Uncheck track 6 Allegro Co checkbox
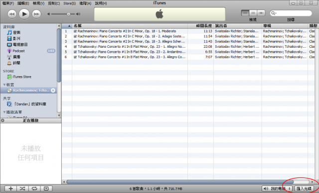Viewport: 319px width, 193px height. pyautogui.click(x=75, y=57)
